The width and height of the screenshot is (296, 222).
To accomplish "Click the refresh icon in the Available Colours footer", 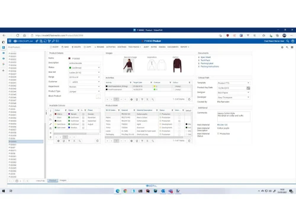I will point(97,141).
